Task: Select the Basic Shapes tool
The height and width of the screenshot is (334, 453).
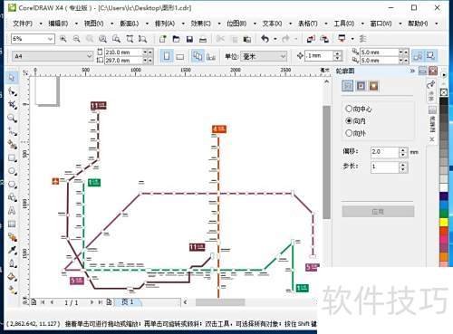Action: coord(12,197)
